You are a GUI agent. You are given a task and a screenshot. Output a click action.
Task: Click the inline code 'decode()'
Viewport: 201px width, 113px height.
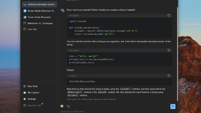[73, 95]
